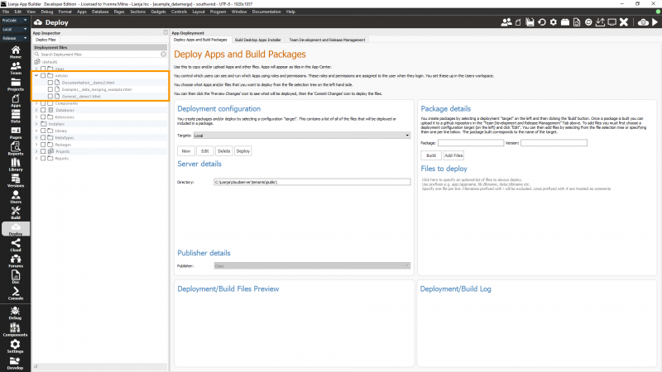The width and height of the screenshot is (662, 372).
Task: Expand the Projects tree node
Action: point(36,151)
